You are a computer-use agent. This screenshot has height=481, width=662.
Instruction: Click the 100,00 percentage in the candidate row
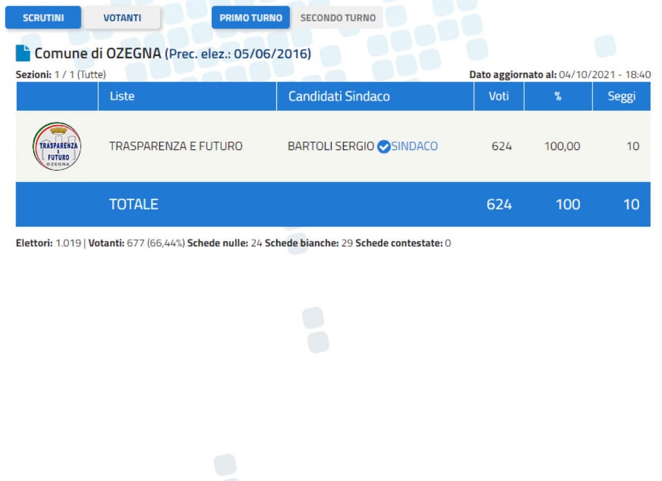click(x=562, y=146)
